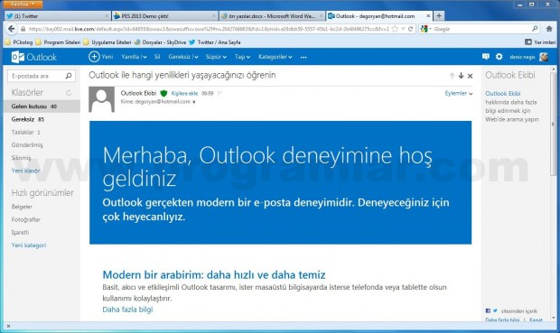
Task: Open URL history dropdown arrow in address bar
Action: [403, 29]
